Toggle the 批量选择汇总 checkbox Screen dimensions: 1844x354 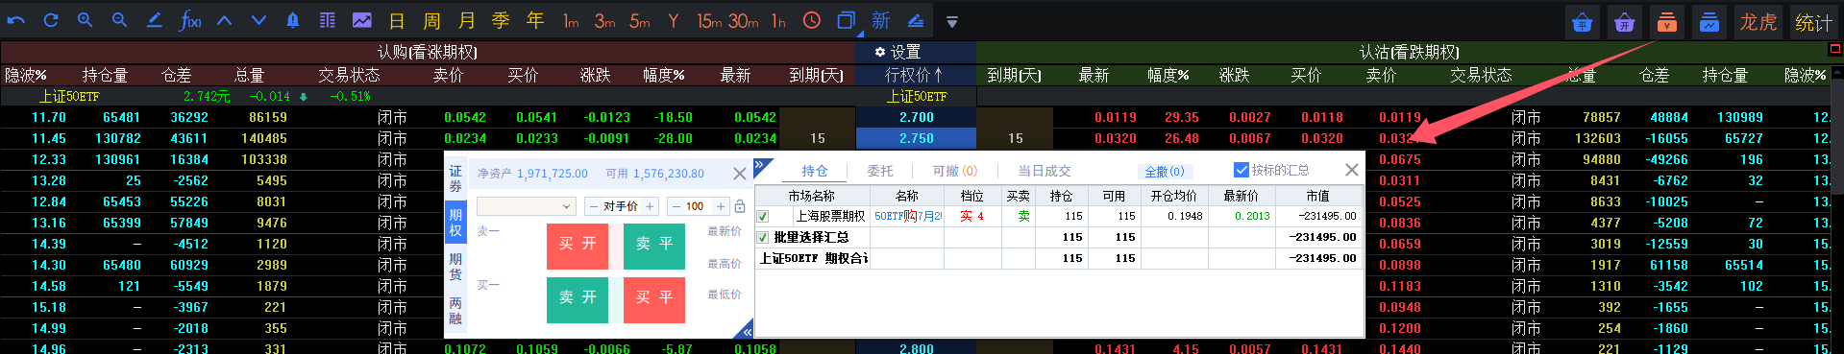click(763, 237)
